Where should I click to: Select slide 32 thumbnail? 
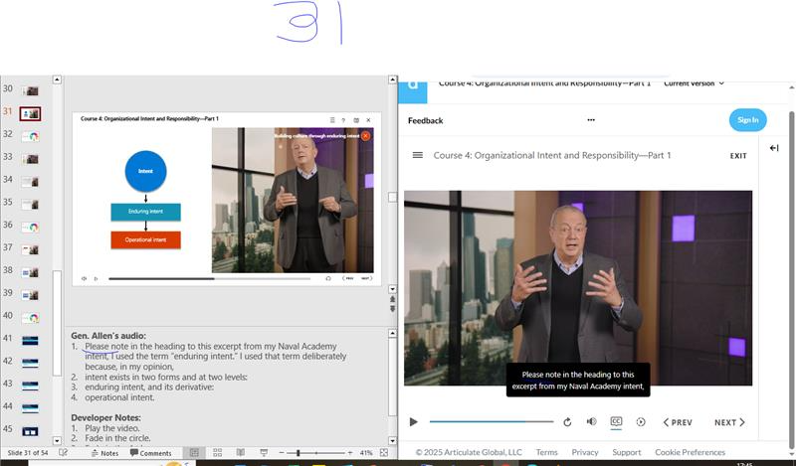tap(31, 136)
